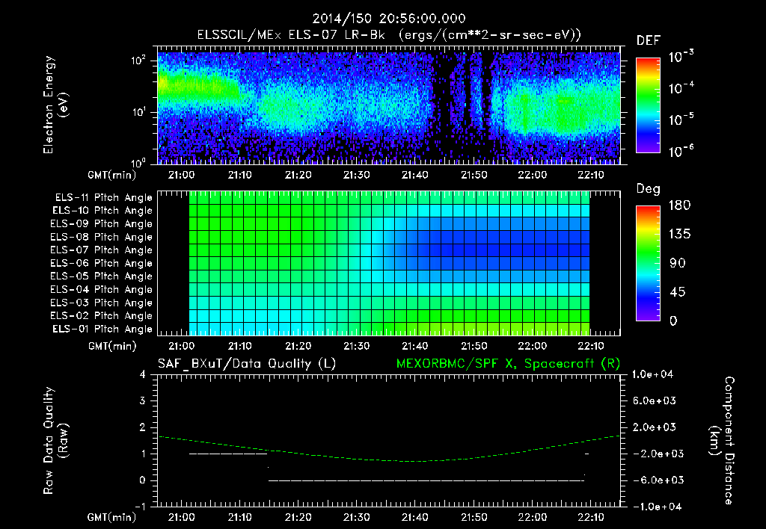The height and width of the screenshot is (529, 766).
Task: Click the ELS-11 Pitch Angle row label
Action: (103, 198)
